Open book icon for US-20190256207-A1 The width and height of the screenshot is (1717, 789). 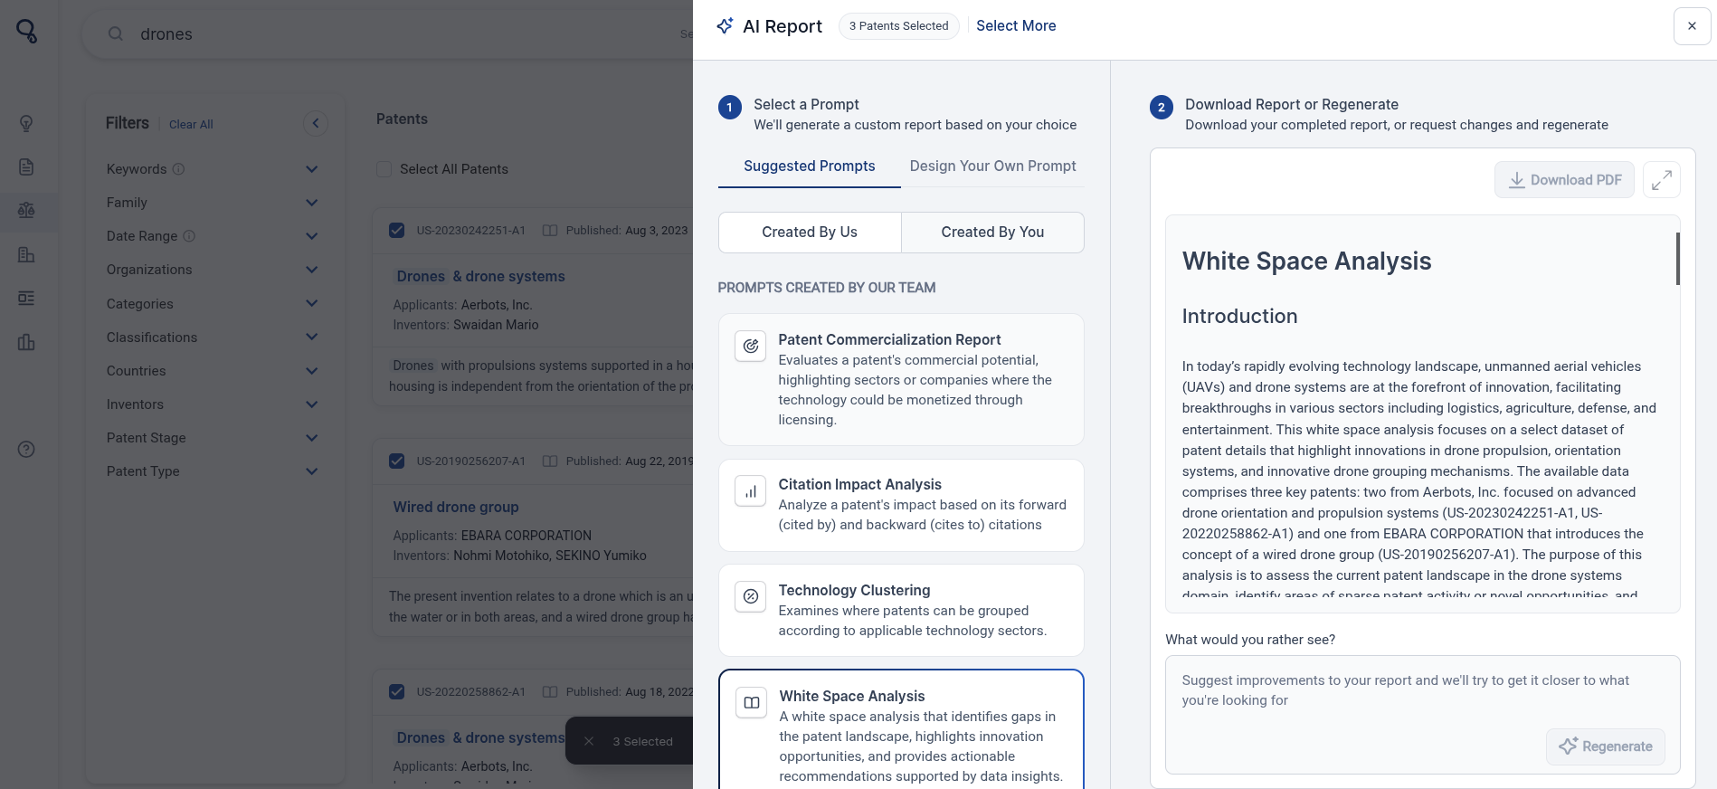550,461
